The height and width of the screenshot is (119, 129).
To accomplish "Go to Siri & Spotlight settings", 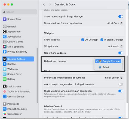I will [x=18, y=47].
